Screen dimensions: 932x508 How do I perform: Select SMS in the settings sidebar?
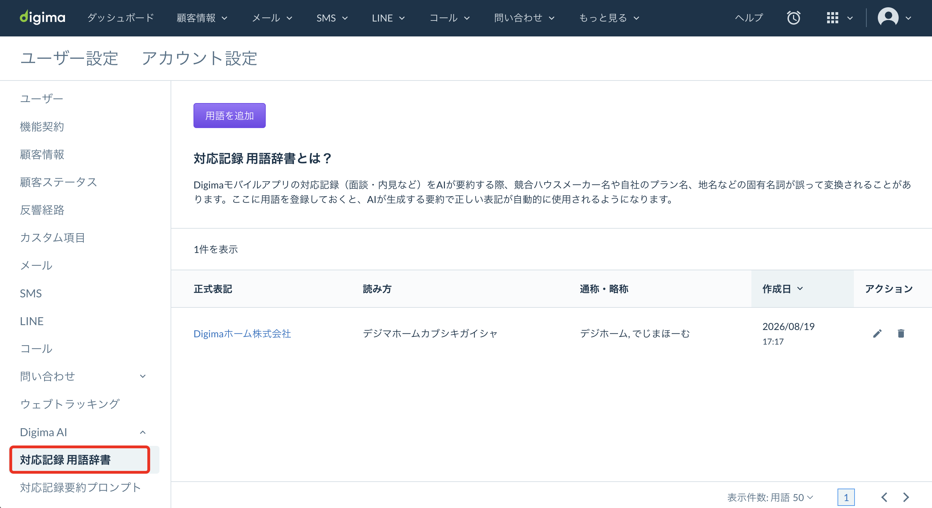31,293
